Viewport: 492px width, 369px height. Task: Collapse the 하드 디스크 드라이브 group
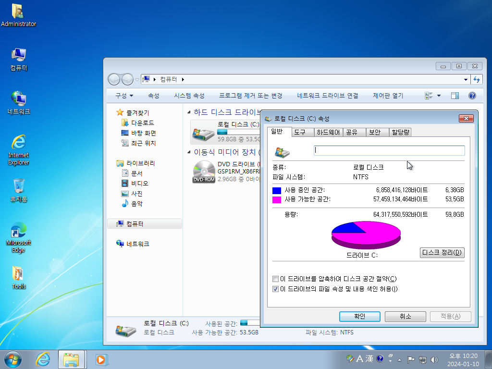188,112
